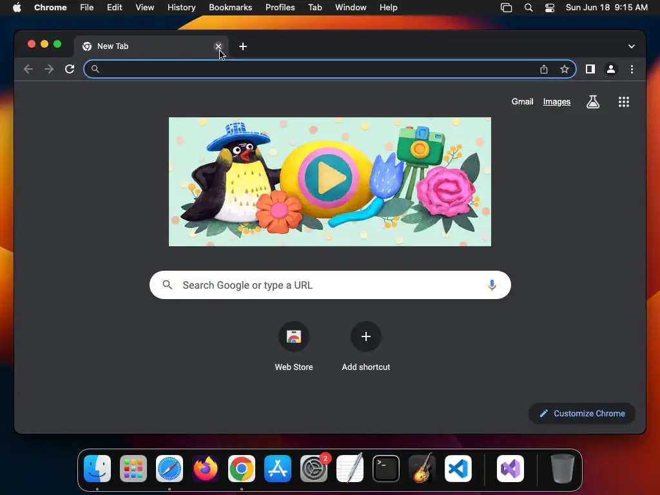Image resolution: width=660 pixels, height=495 pixels.
Task: Open the Apple menu
Action: click(17, 8)
